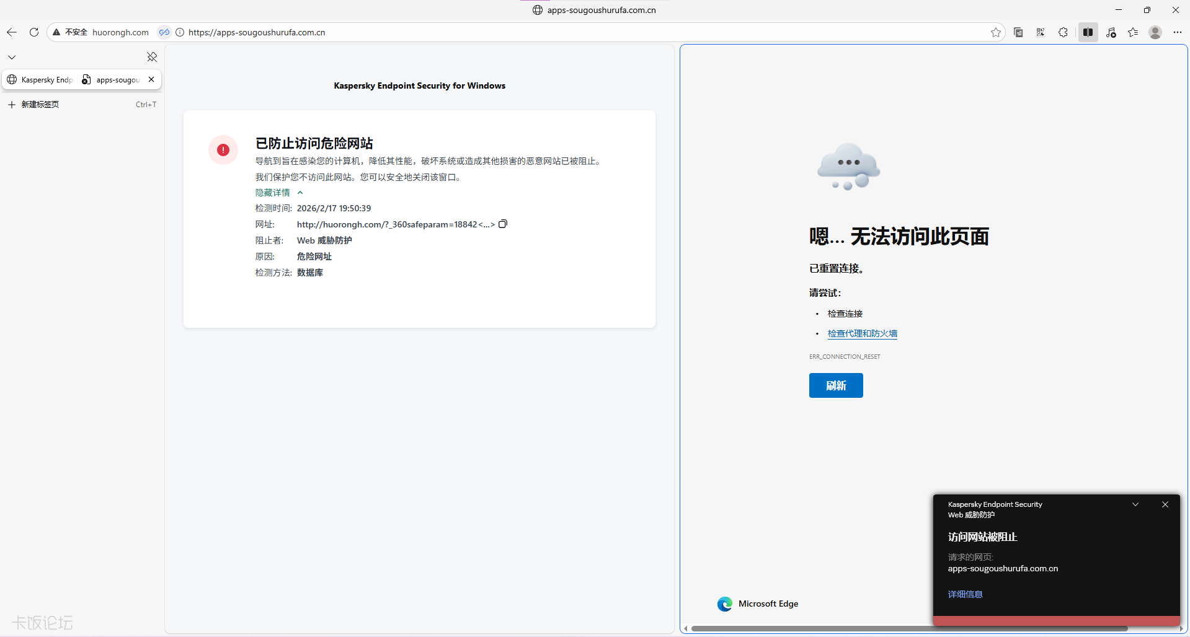Toggle the unpin vertical tabs pane icon
Viewport: 1190px width, 637px height.
click(x=152, y=57)
